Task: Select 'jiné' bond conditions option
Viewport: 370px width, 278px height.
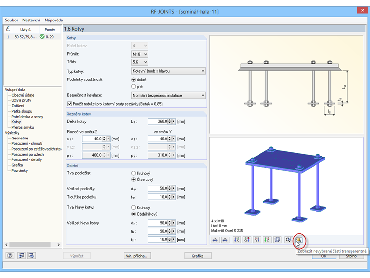Action: 134,86
